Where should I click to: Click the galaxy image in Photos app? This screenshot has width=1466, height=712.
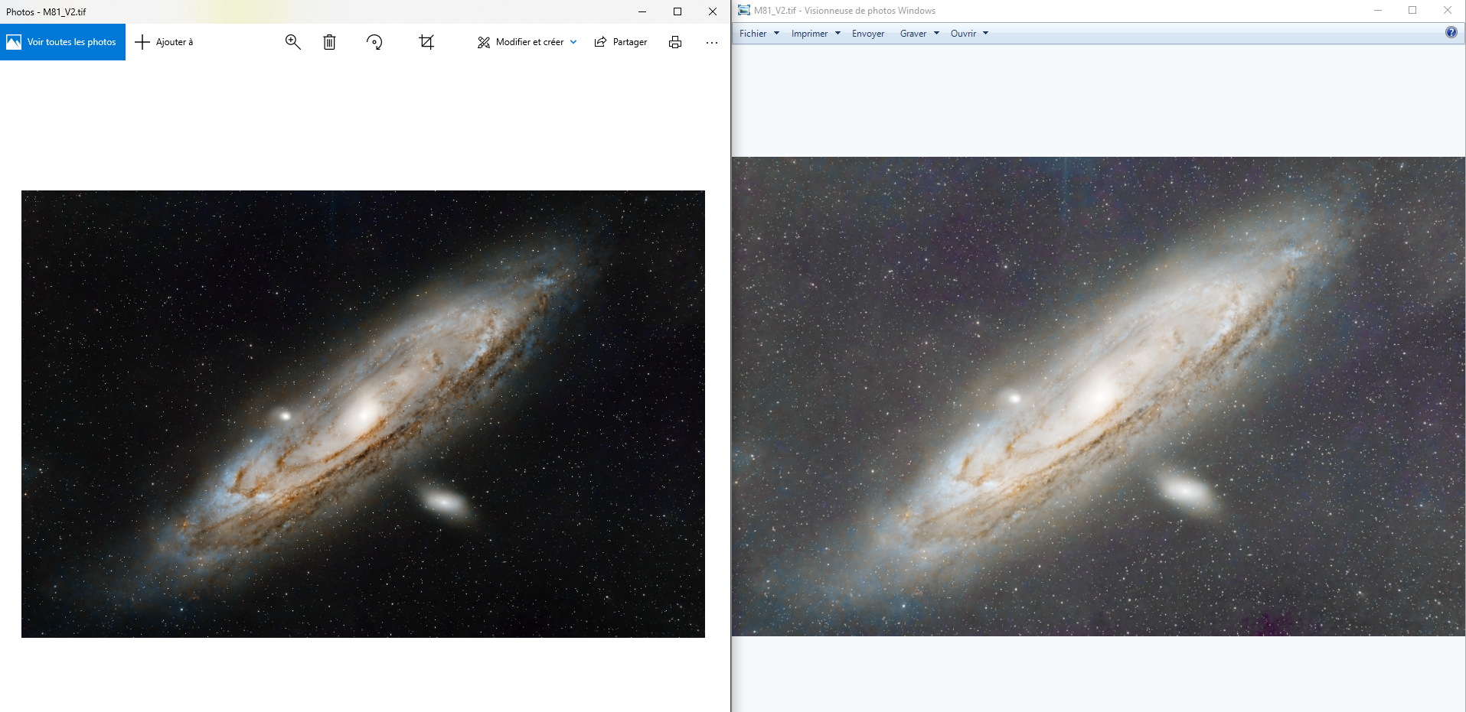pyautogui.click(x=363, y=414)
